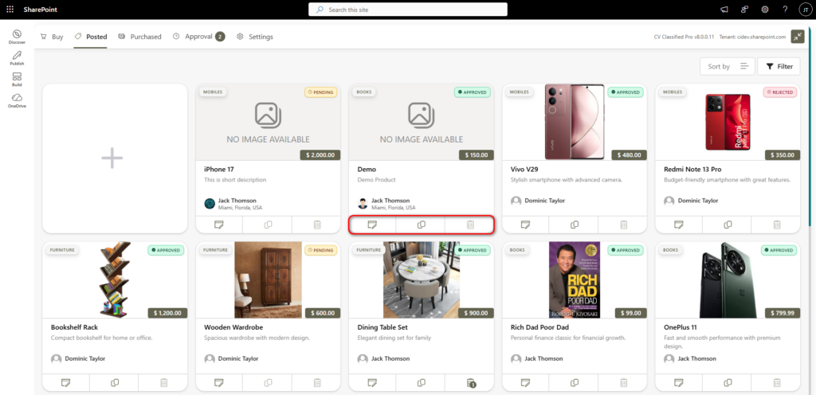Open the Rich Dad Poor Dad cover
This screenshot has width=816, height=395.
coord(575,280)
